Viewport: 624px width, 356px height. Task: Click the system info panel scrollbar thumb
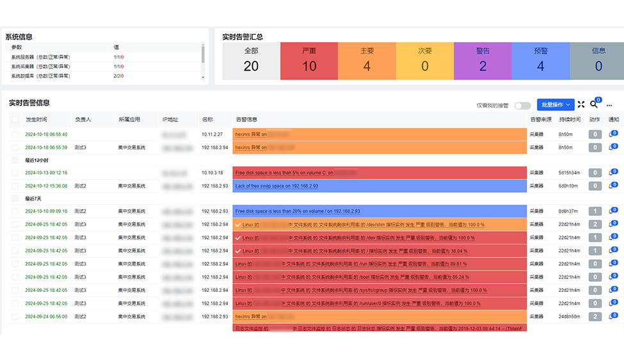pyautogui.click(x=203, y=54)
